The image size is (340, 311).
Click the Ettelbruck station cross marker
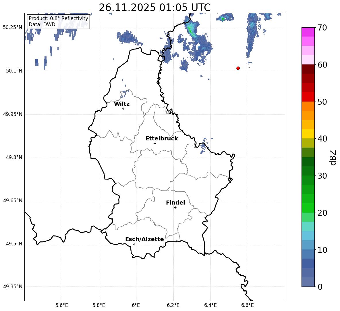(x=155, y=143)
